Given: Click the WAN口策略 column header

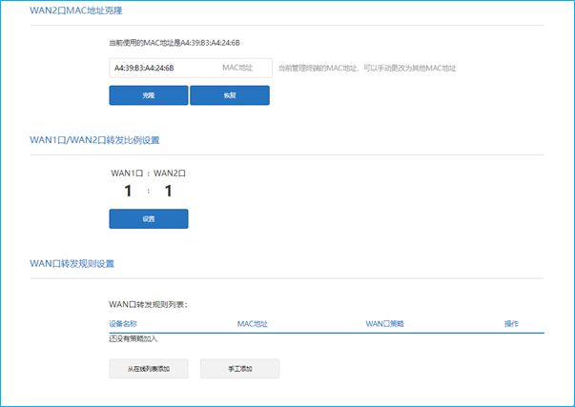Looking at the screenshot, I should coord(384,324).
